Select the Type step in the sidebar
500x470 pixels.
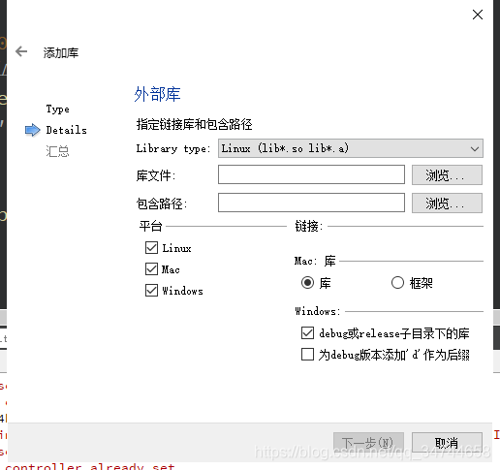57,110
